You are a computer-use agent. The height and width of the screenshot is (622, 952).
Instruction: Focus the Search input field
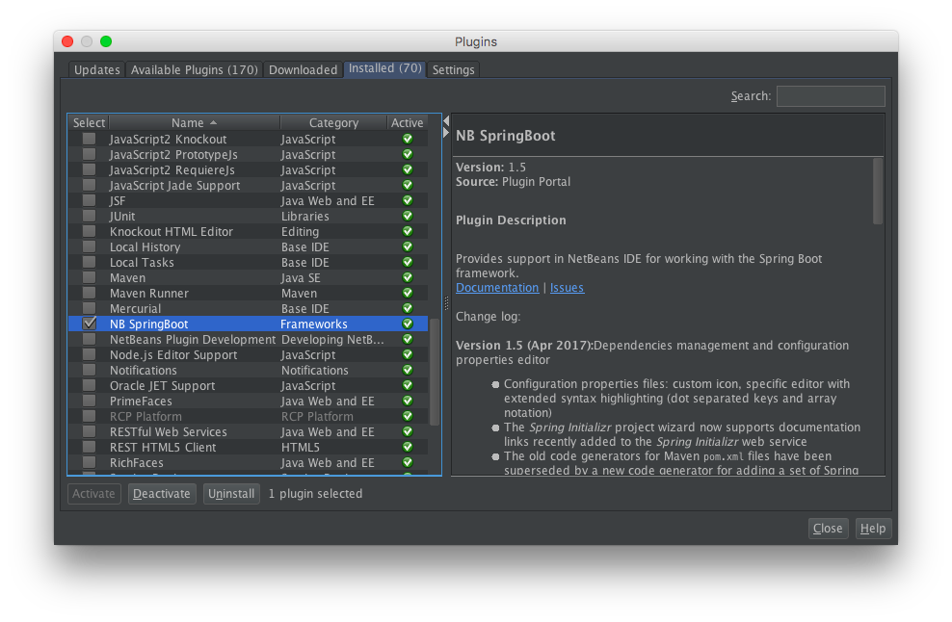point(831,96)
